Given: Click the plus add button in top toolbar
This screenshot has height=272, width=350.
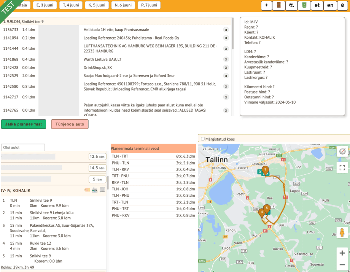Looking at the screenshot, I should click(267, 5).
